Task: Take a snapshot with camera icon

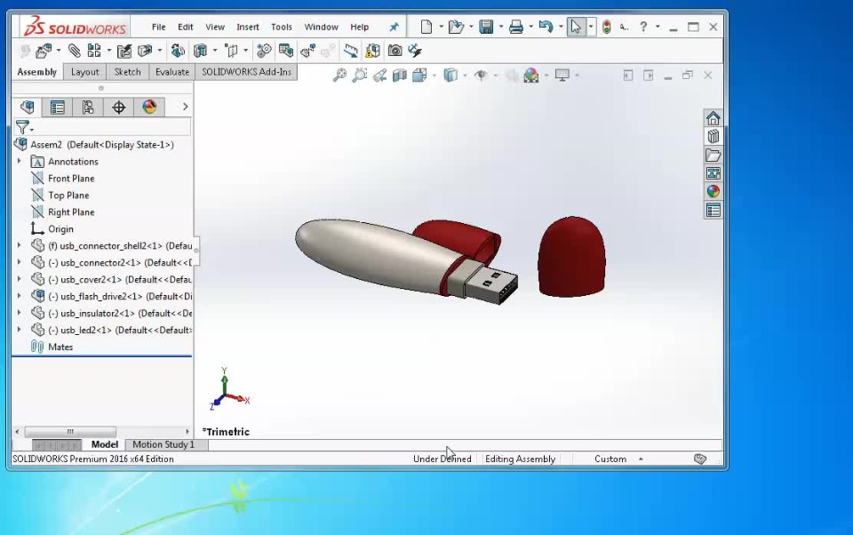Action: pyautogui.click(x=395, y=52)
